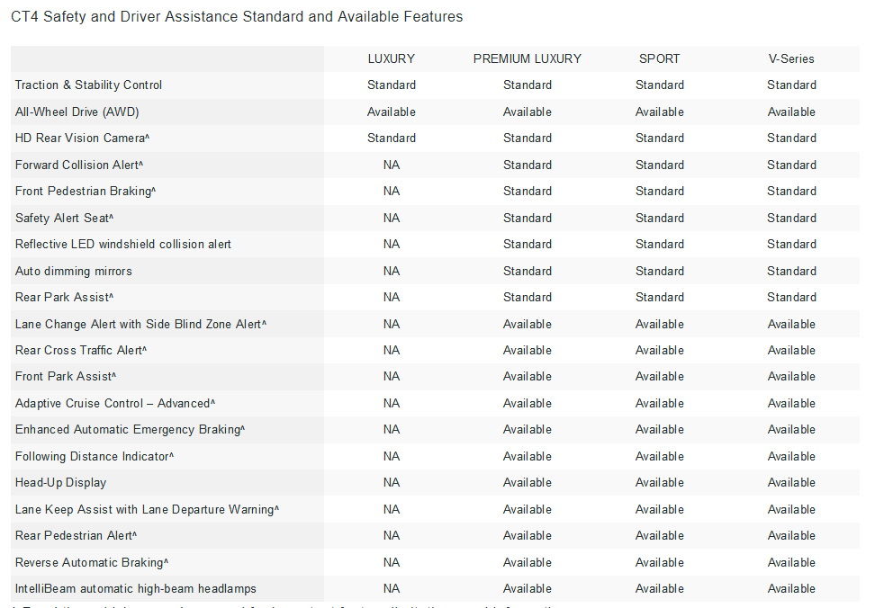Select the SPORT value for Front Park Assist
The image size is (875, 608).
click(x=659, y=377)
